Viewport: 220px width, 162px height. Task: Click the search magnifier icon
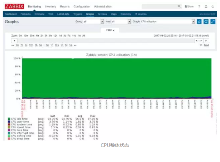179,6
